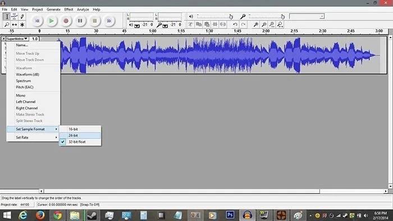Click the Skip to Start button
This screenshot has width=393, height=221.
pos(37,21)
